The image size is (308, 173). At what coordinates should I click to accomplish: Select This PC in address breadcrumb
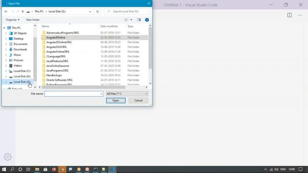coord(39,12)
